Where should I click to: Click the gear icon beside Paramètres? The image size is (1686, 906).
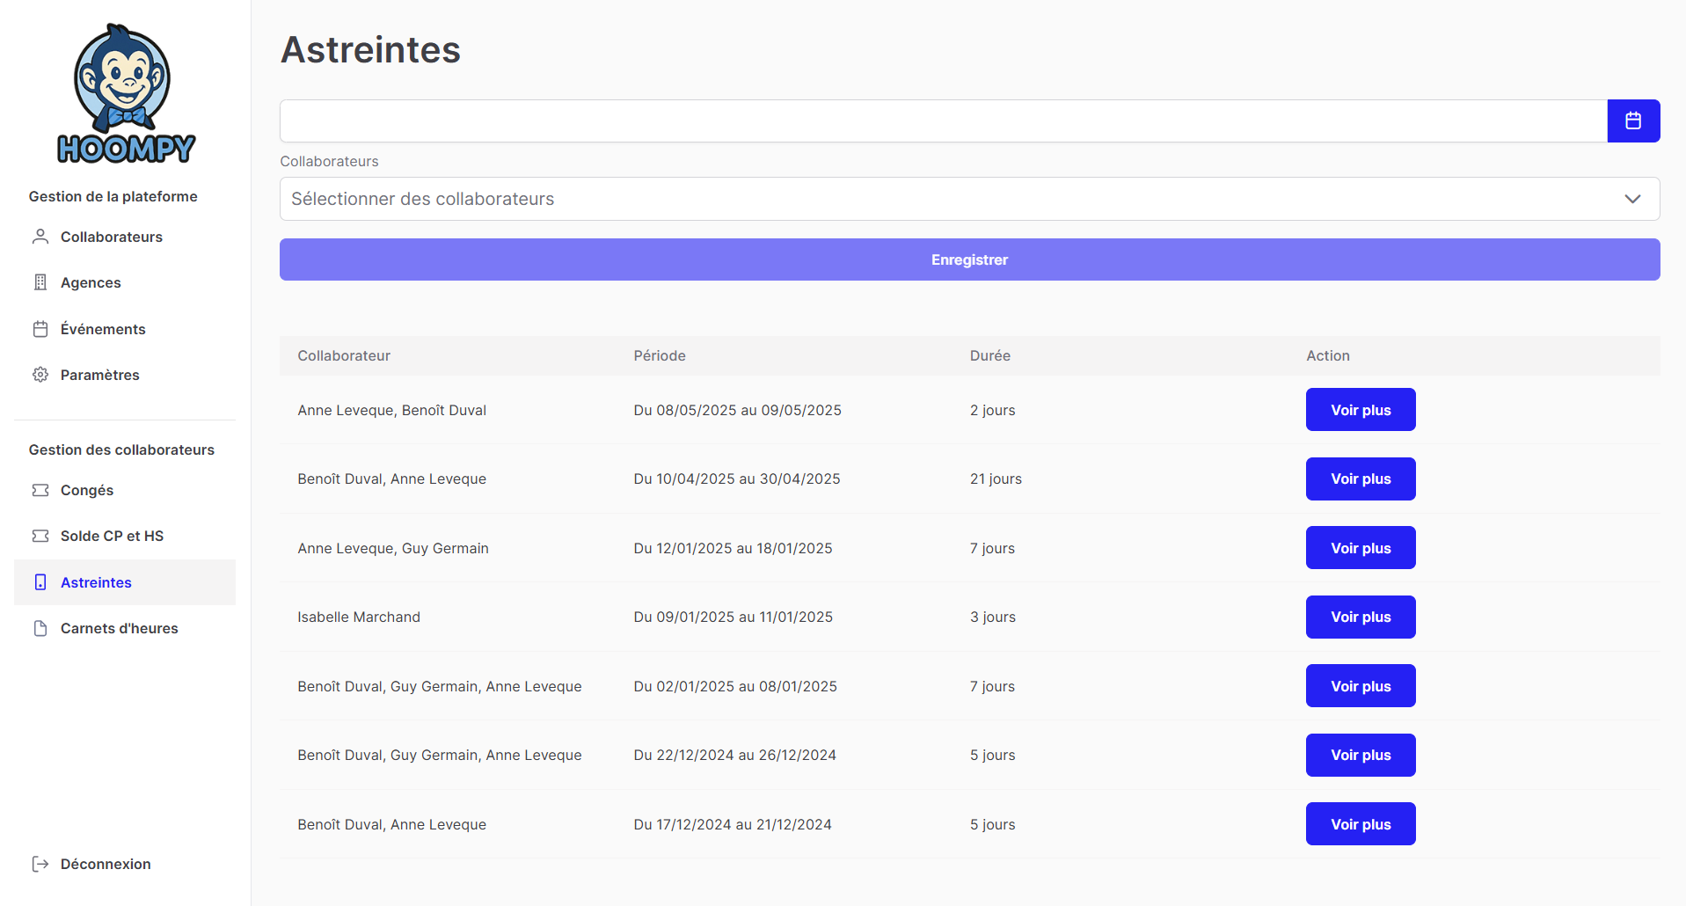pyautogui.click(x=40, y=375)
